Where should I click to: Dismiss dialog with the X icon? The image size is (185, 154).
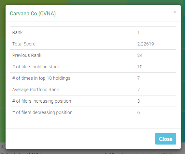[175, 12]
